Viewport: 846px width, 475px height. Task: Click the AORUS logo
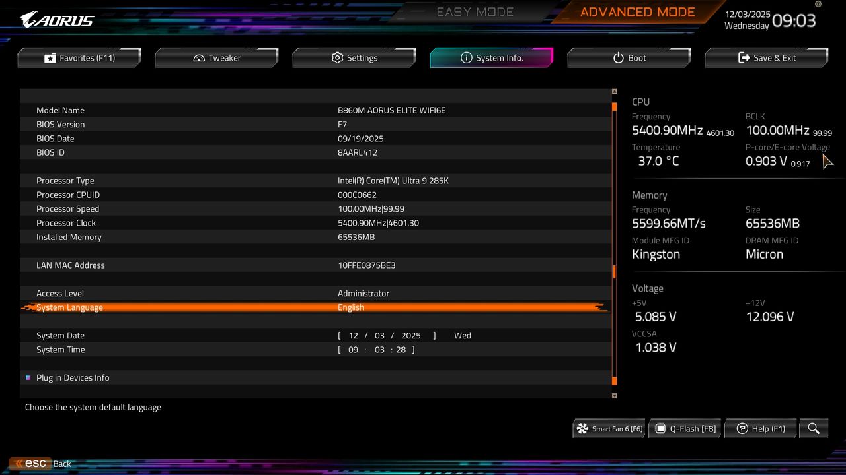click(56, 18)
